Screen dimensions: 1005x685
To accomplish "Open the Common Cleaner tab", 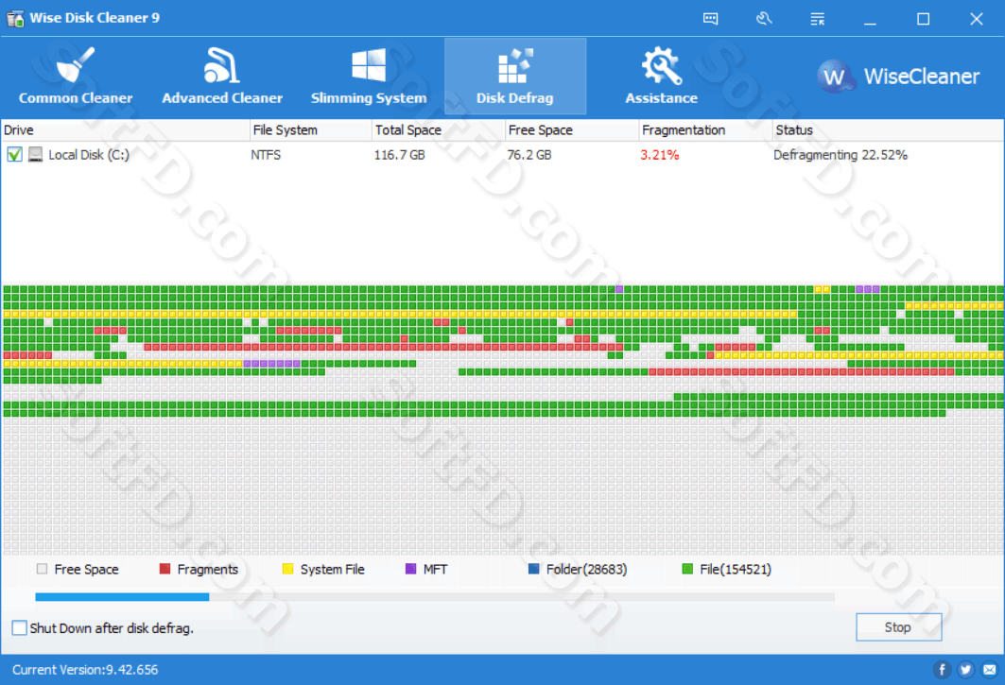I will pyautogui.click(x=76, y=77).
